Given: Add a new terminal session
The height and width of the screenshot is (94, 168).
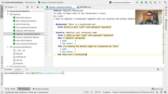Looking at the screenshot, I should coord(27,69).
